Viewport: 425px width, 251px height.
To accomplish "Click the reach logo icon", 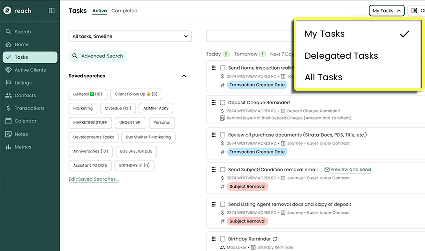I will coord(7,10).
